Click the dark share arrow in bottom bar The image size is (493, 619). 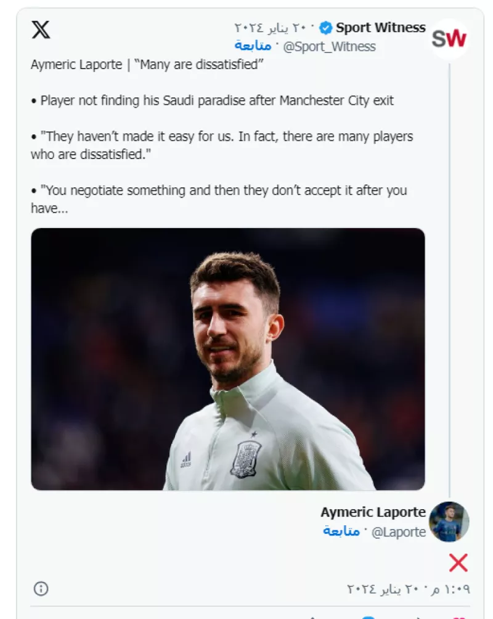pyautogui.click(x=420, y=617)
